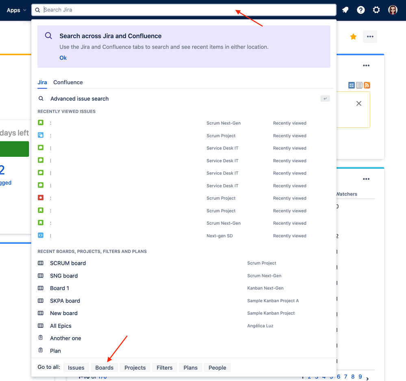Open Advanced issue search

pos(184,99)
